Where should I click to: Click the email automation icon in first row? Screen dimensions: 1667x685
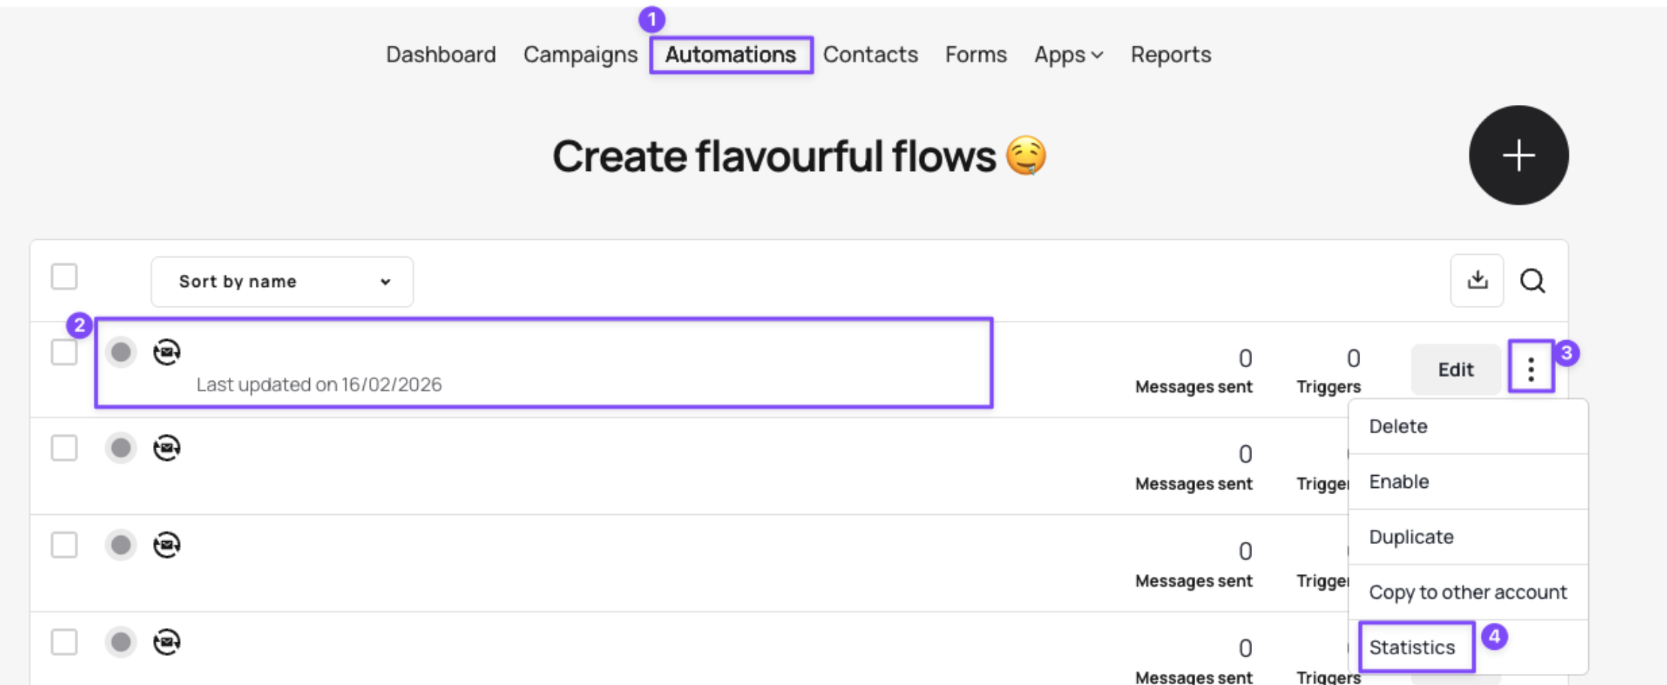[167, 351]
